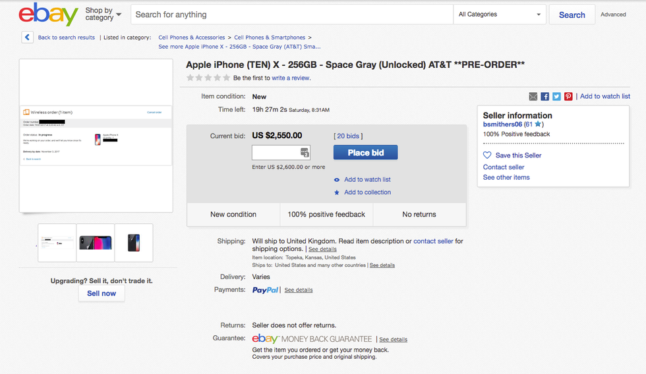Click the heart icon to save seller

[487, 155]
